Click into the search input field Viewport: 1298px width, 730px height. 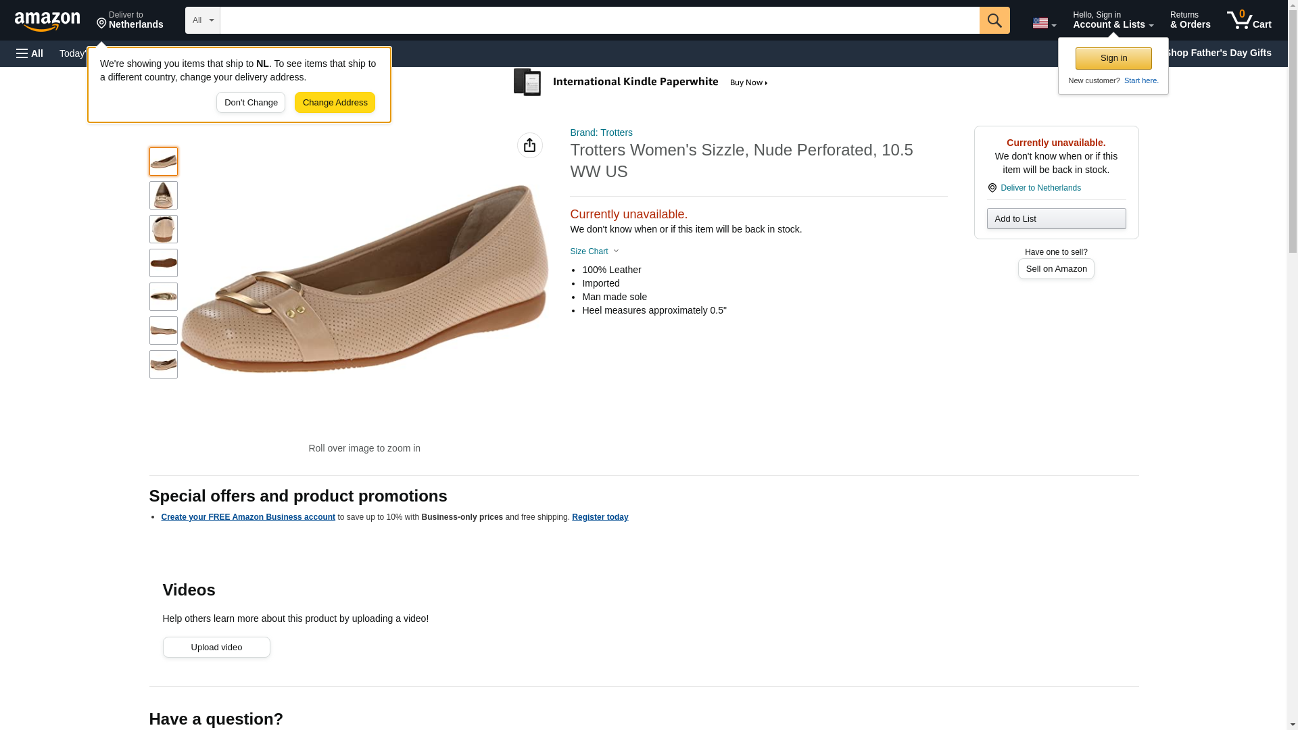point(599,20)
